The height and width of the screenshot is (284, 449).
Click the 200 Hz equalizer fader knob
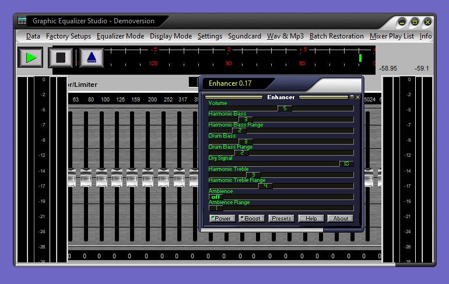point(148,178)
